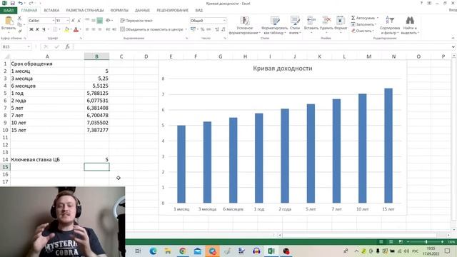Open the fill color dropdown arrow
This screenshot has width=457, height=257.
coord(71,29)
